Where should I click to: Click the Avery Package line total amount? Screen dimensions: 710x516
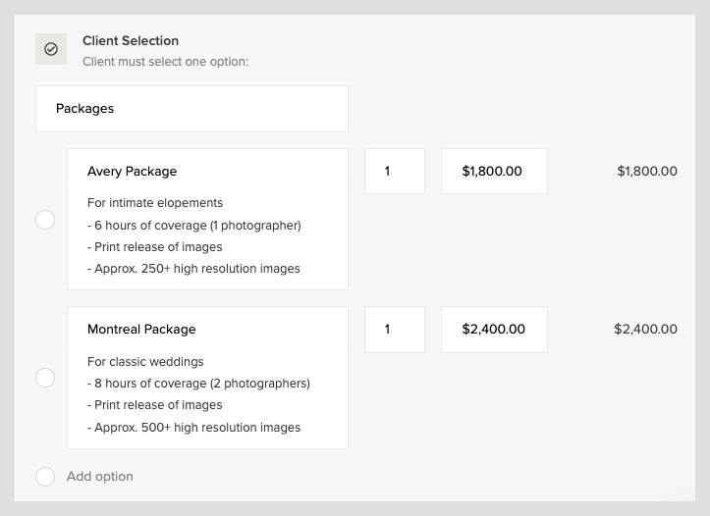tap(647, 171)
